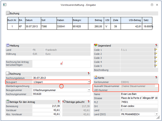Click the Buchung table icon
162x121 pixels.
click(x=8, y=13)
